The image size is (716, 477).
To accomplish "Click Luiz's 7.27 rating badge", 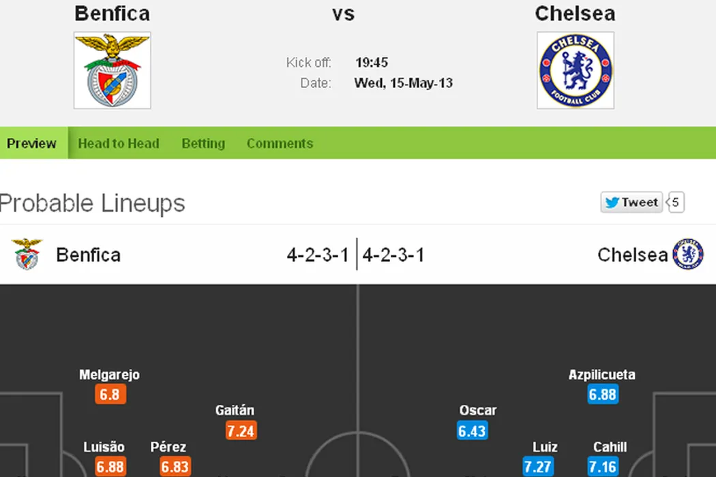I will (537, 467).
